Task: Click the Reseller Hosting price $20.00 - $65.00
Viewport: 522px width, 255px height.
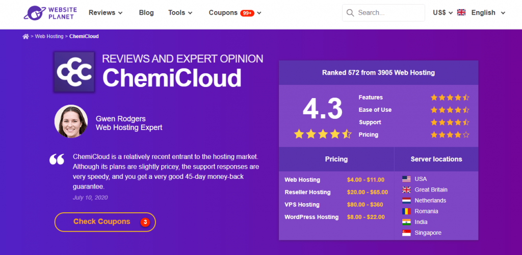Action: (367, 193)
